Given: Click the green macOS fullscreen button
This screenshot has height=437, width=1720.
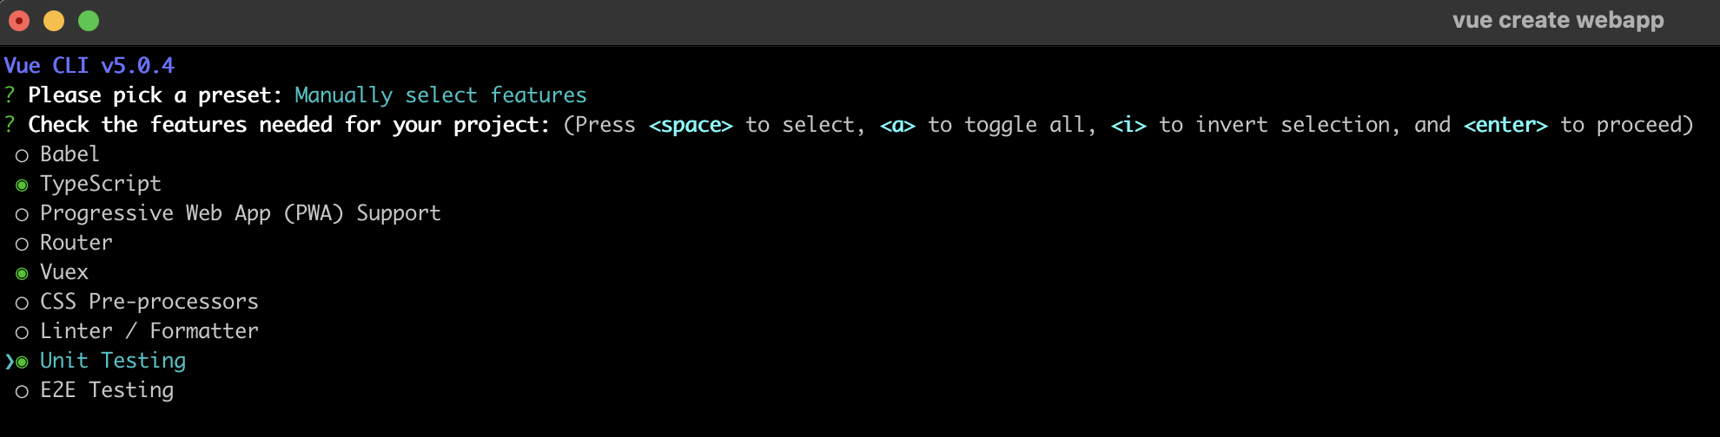Looking at the screenshot, I should [x=89, y=21].
